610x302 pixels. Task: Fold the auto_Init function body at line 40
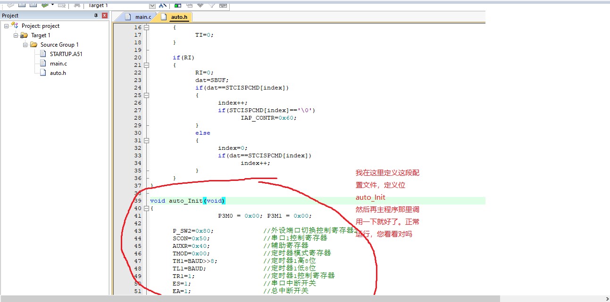[146, 208]
